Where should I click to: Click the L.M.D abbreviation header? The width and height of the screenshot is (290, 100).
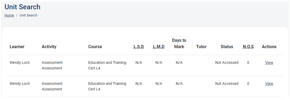click(159, 47)
